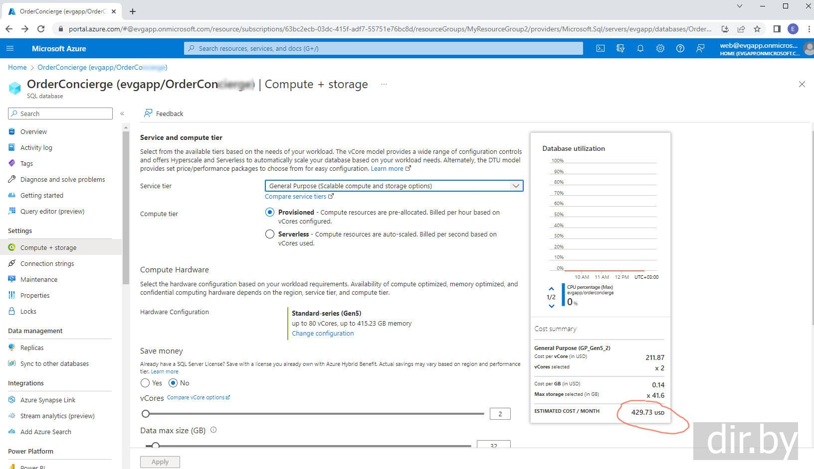Viewport: 814px width, 469px height.
Task: Go to Query editor (preview)
Action: coord(52,211)
